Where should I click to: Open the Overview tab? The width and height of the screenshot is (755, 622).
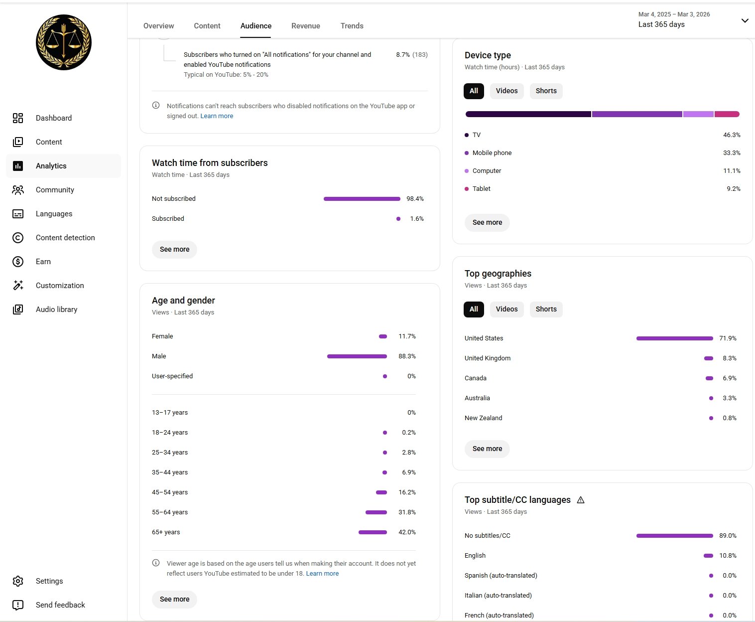158,26
